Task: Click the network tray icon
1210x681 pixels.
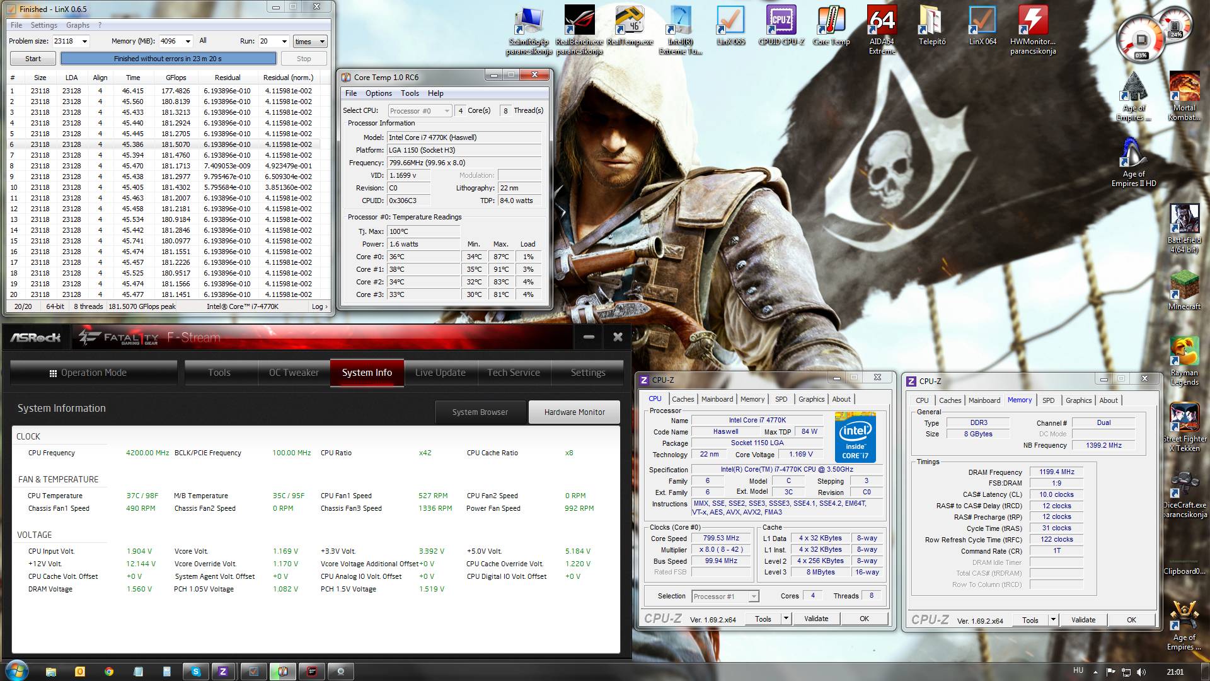Action: (x=1126, y=672)
